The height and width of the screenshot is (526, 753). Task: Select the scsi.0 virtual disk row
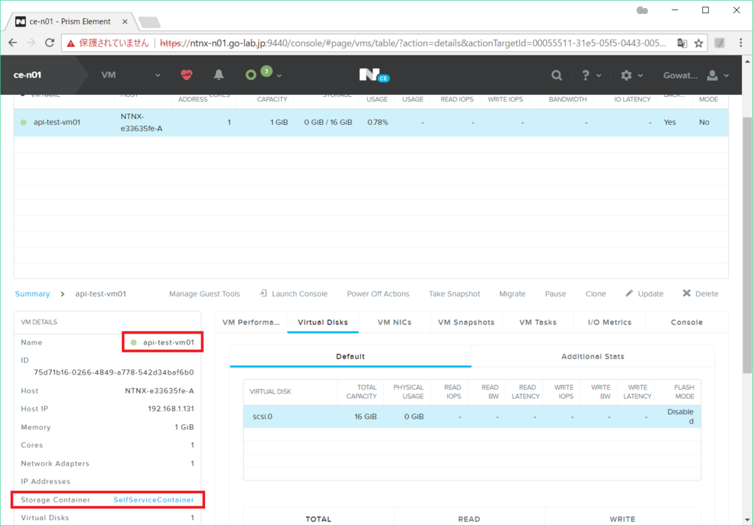coord(471,417)
